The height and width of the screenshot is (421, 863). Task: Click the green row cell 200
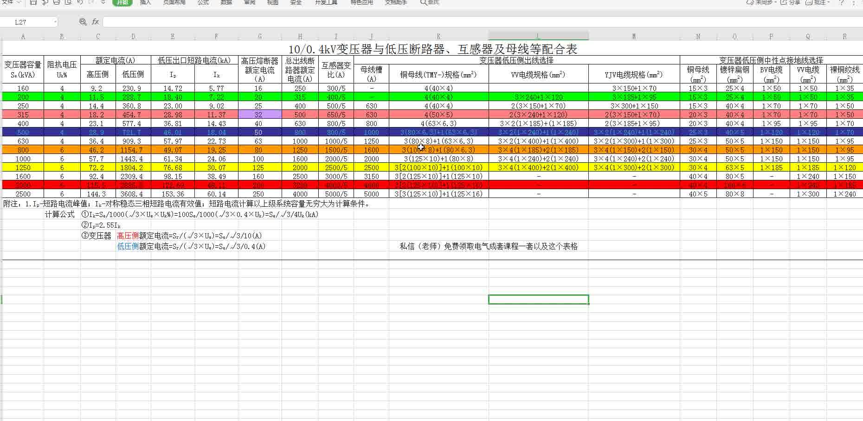tap(23, 97)
